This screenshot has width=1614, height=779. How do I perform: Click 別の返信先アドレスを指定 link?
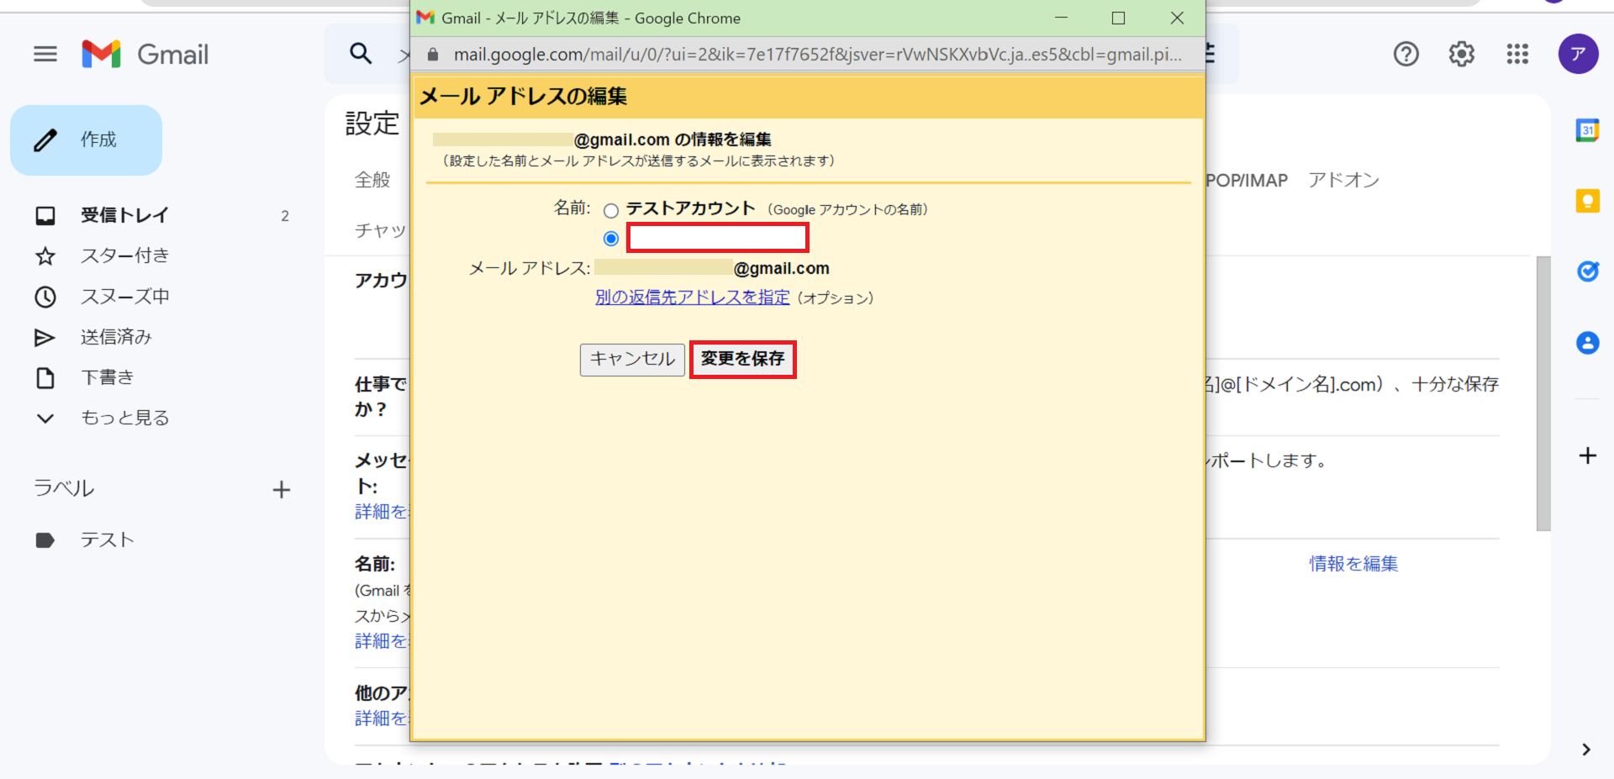[692, 297]
